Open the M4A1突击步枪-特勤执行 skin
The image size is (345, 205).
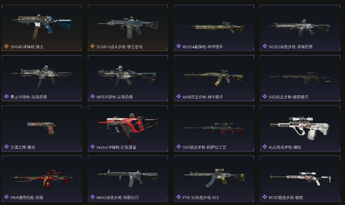(x=128, y=179)
